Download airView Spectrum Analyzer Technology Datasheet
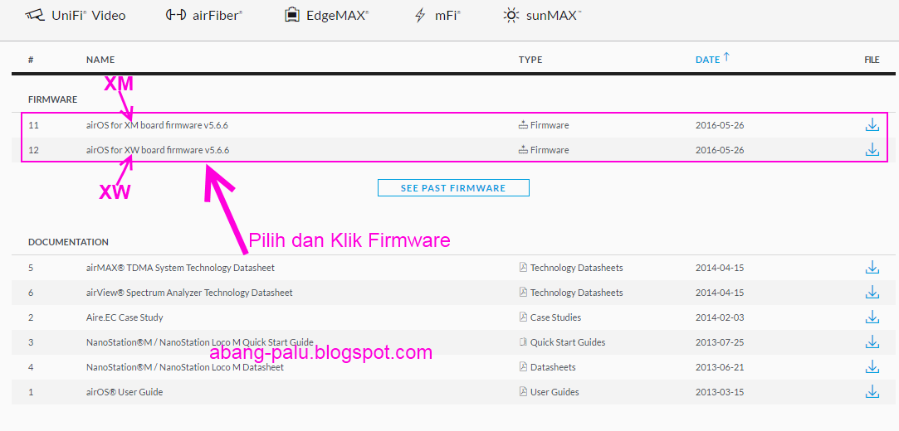 pos(872,292)
